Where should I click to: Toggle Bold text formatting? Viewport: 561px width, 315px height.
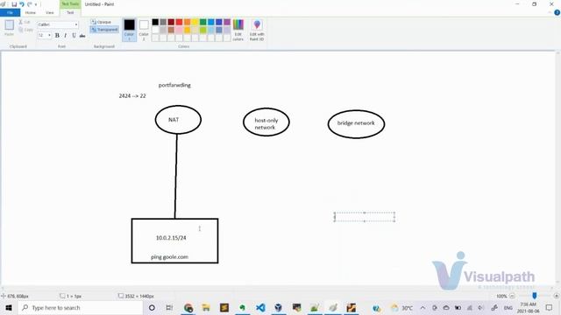pos(57,35)
